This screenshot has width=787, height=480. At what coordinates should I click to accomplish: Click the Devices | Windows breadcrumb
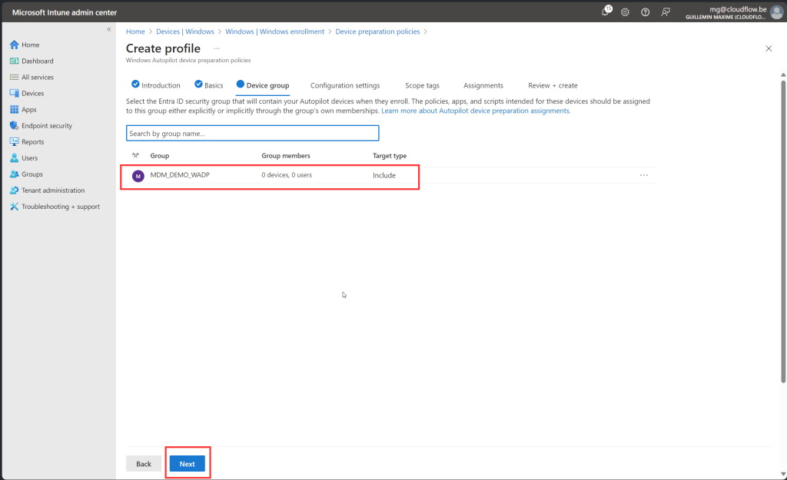click(184, 31)
